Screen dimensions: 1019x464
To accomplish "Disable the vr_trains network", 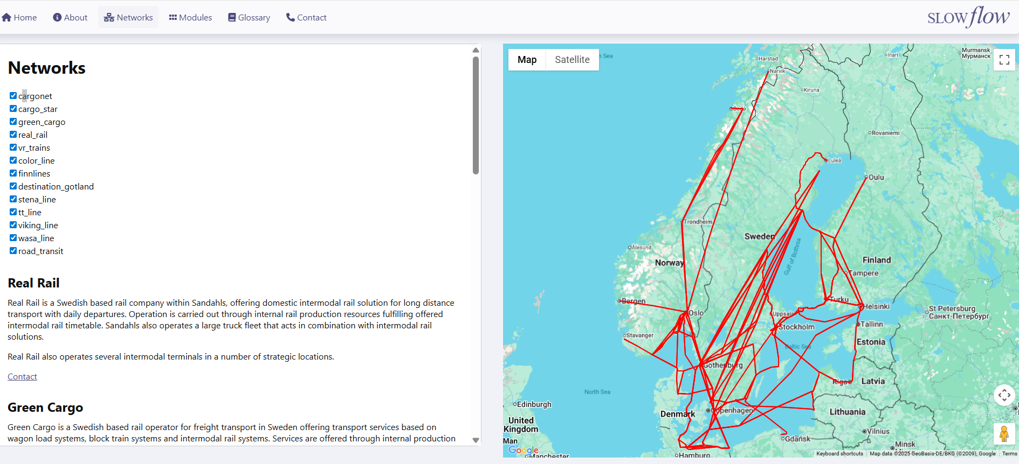I will [13, 147].
